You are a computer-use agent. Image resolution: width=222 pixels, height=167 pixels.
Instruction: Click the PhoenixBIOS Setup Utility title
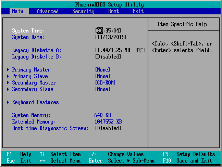pos(109,5)
